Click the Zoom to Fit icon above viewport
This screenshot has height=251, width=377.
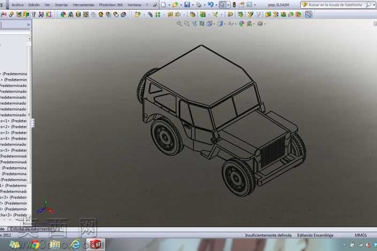pos(179,24)
